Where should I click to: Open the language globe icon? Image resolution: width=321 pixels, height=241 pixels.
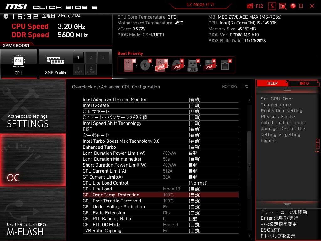(293, 6)
